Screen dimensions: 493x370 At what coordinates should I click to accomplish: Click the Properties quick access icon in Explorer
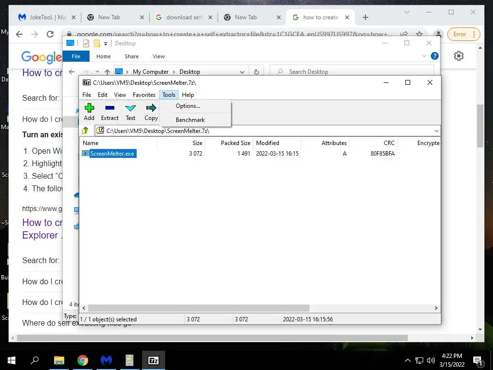pos(86,43)
